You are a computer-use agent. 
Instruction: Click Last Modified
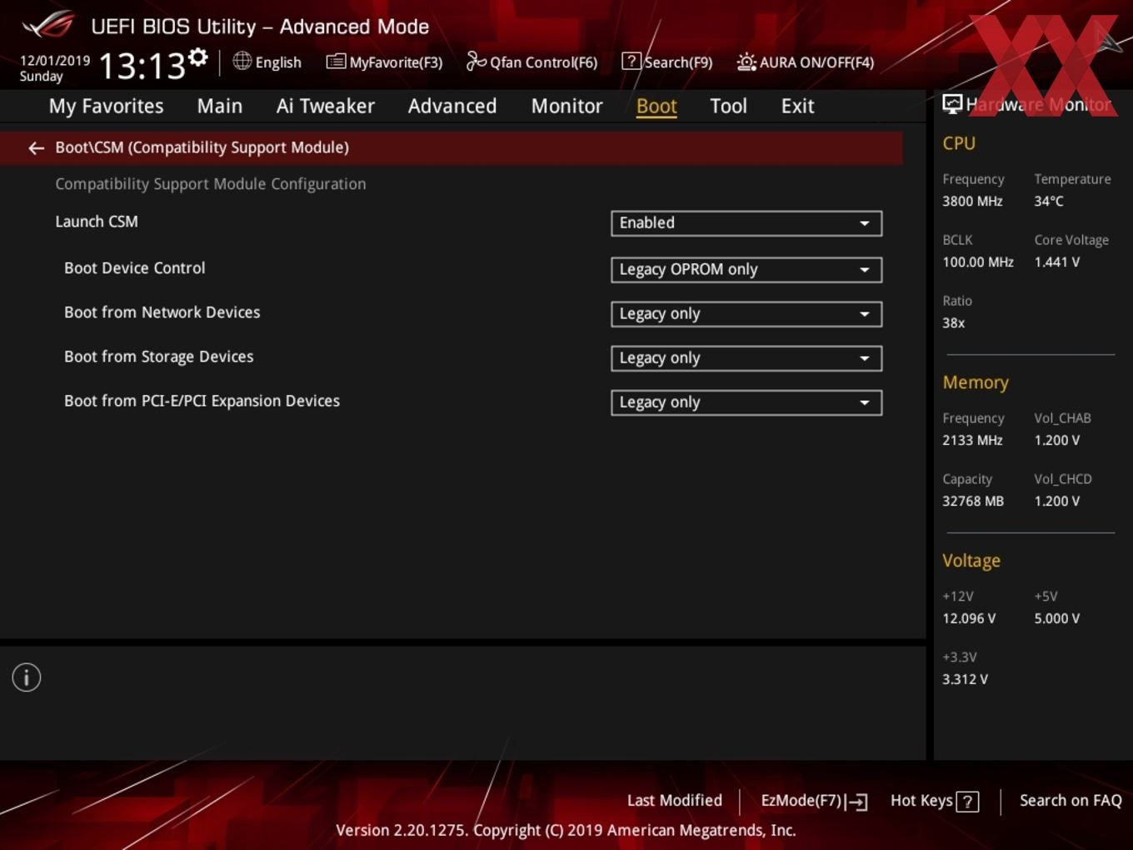coord(675,801)
